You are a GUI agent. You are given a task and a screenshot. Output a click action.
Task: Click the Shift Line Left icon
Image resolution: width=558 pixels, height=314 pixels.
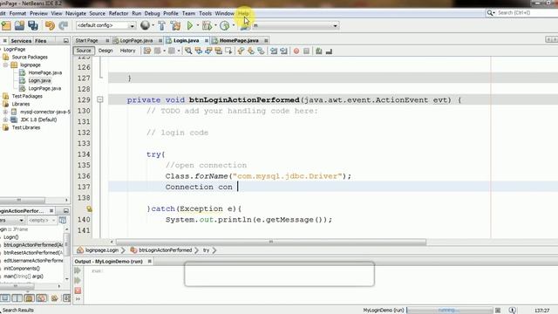click(274, 51)
